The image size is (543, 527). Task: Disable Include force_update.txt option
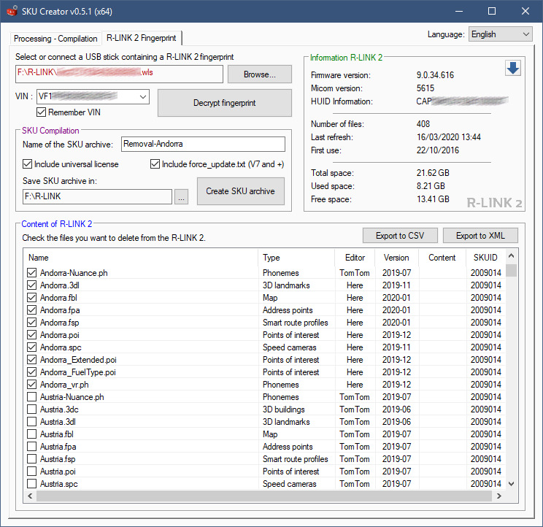point(155,164)
